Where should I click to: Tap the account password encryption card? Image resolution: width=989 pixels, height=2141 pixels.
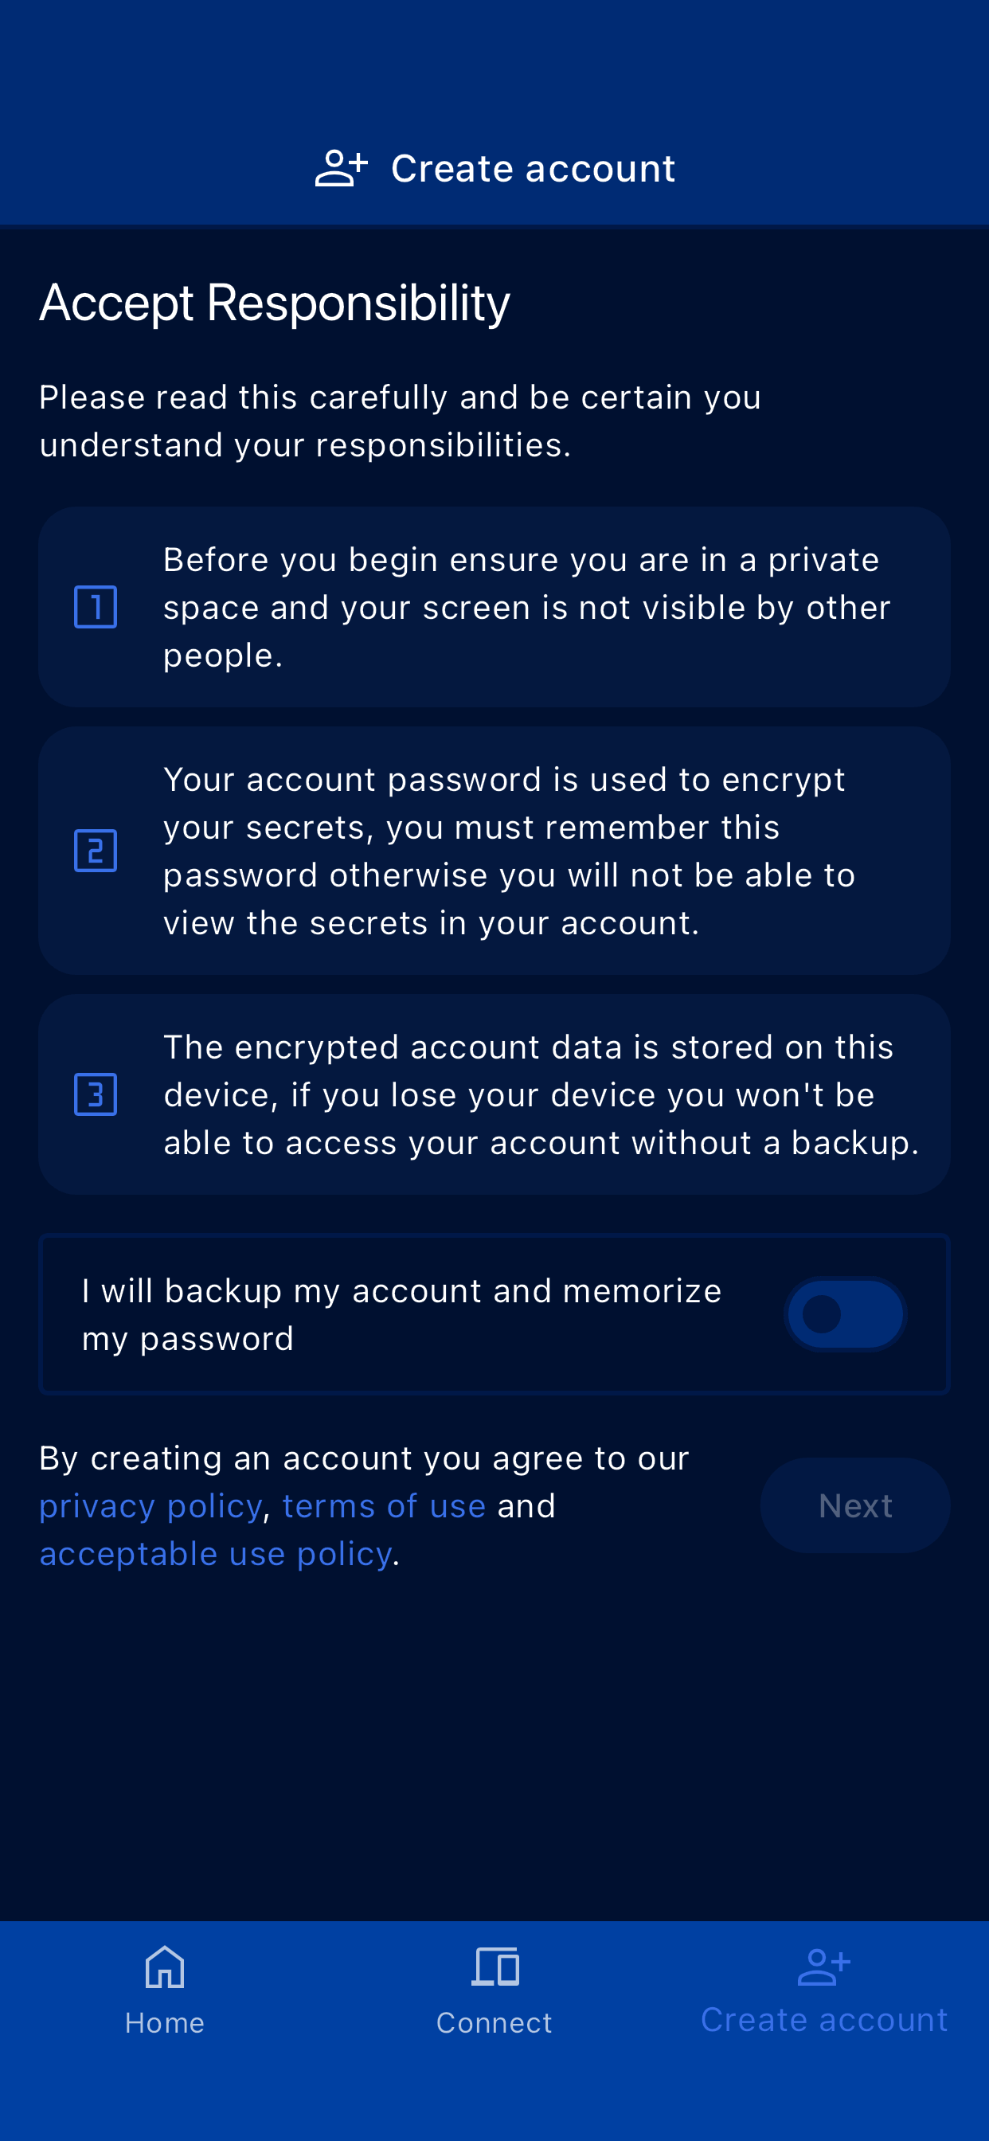click(x=509, y=850)
